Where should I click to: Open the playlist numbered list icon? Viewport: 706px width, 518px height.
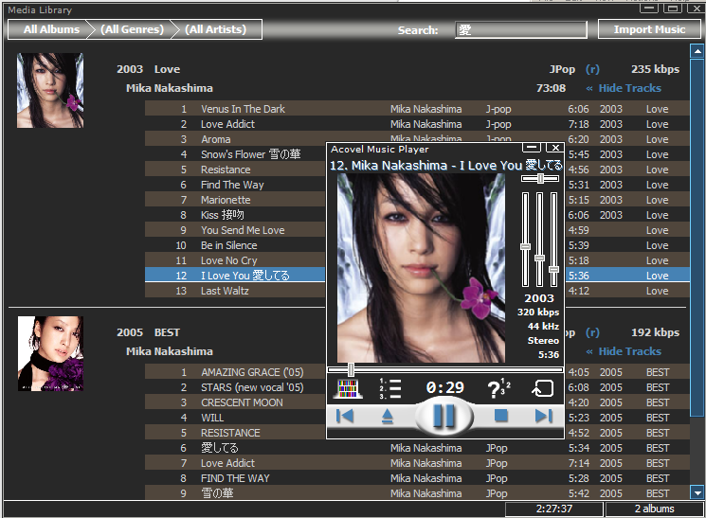pyautogui.click(x=389, y=388)
